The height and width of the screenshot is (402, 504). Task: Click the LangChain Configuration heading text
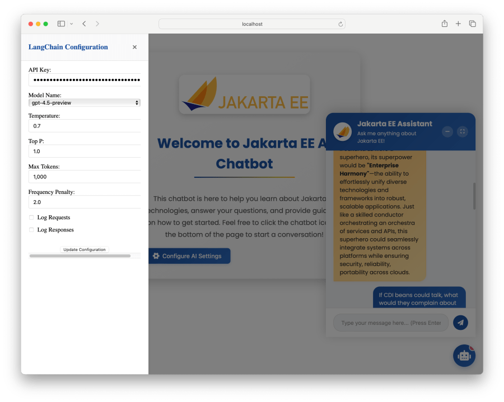pos(68,47)
